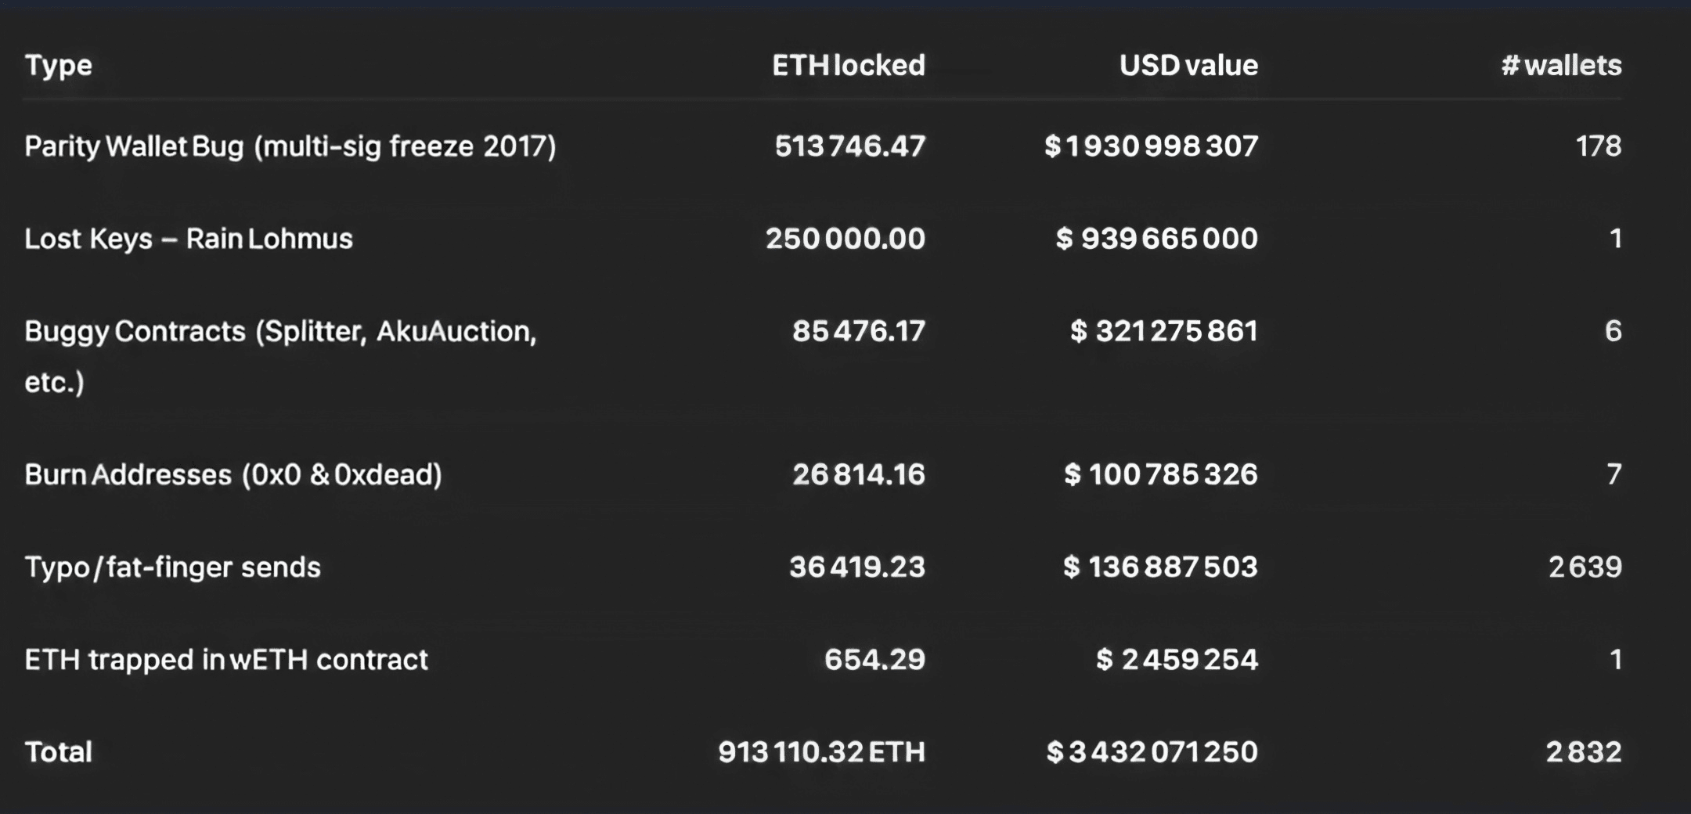Select the Lost Keys – Rain Lohmus entry
Viewport: 1691px width, 814px height.
point(189,239)
